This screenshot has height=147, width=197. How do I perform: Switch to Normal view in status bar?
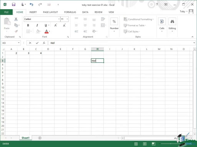click(136, 144)
